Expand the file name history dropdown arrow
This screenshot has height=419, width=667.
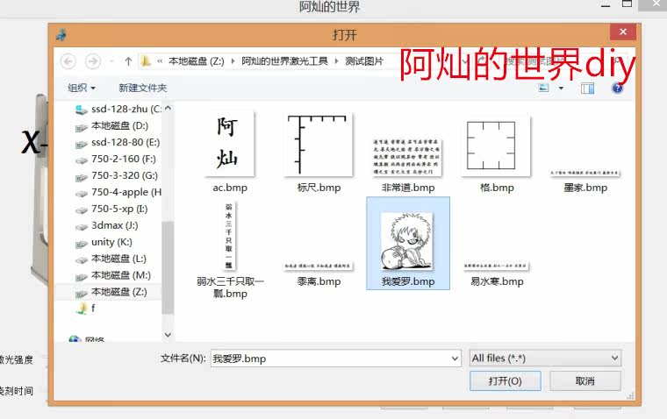(454, 359)
